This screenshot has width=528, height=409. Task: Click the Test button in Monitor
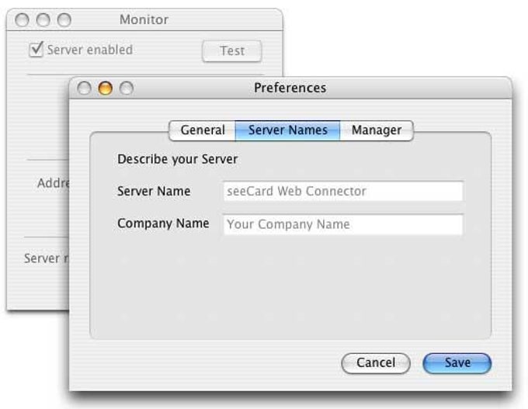coord(231,51)
